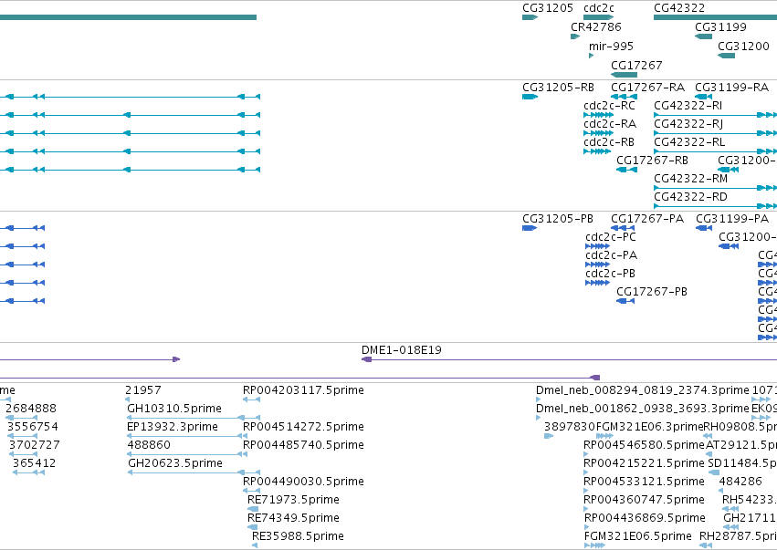This screenshot has width=777, height=550.
Task: Select the CG42322-RM transcript label
Action: (691, 178)
